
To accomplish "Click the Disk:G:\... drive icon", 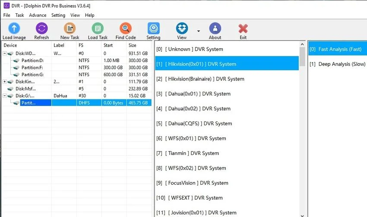I will point(10,96).
